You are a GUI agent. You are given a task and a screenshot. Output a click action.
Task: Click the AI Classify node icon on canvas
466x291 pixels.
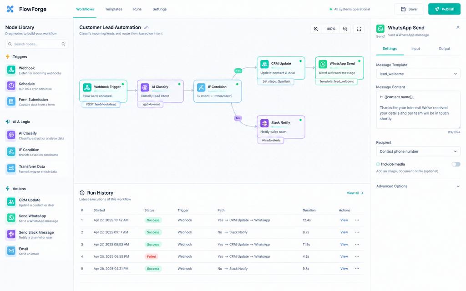point(145,87)
